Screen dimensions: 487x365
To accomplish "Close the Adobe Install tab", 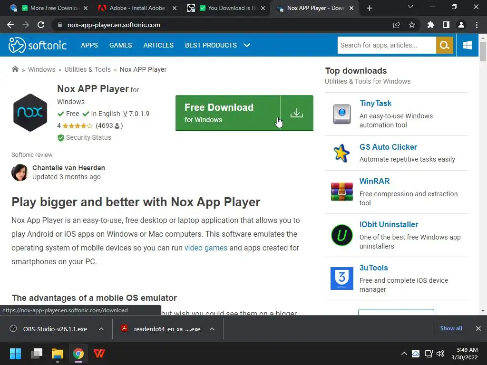I will tap(175, 8).
